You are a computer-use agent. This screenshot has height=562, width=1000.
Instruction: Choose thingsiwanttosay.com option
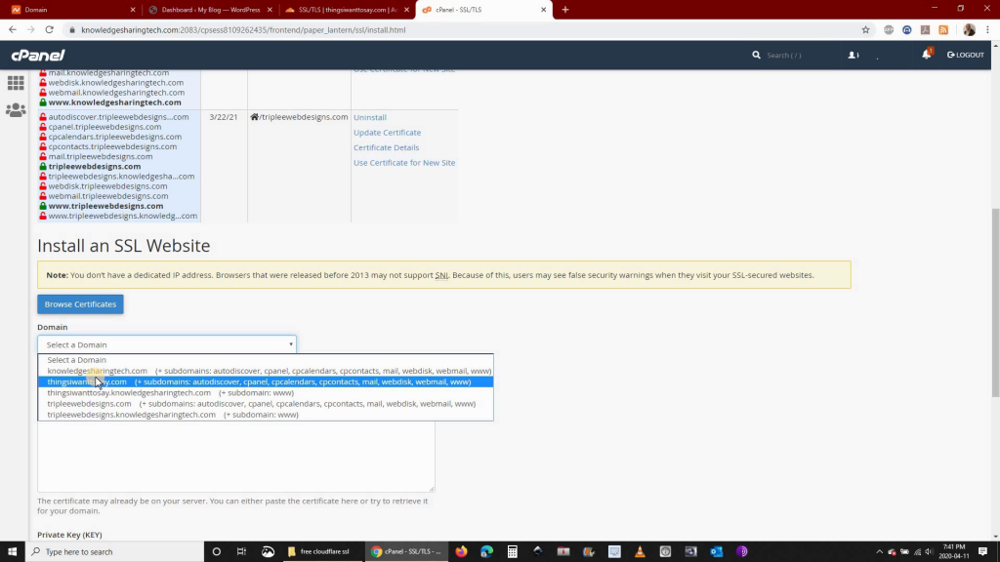[266, 381]
